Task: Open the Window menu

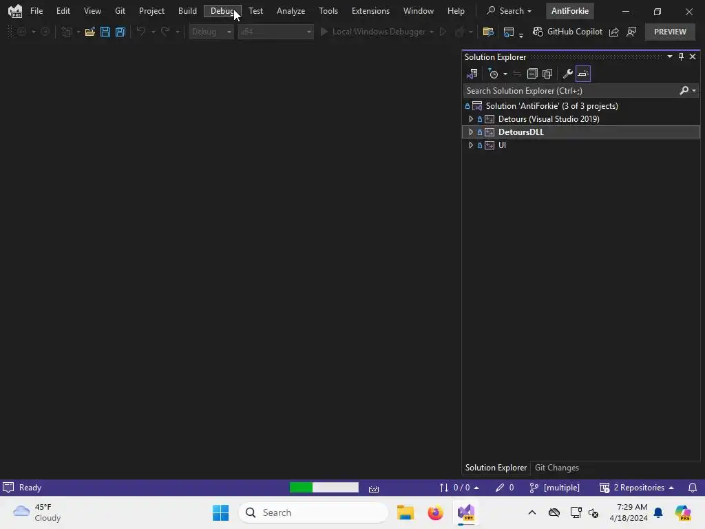Action: point(419,11)
